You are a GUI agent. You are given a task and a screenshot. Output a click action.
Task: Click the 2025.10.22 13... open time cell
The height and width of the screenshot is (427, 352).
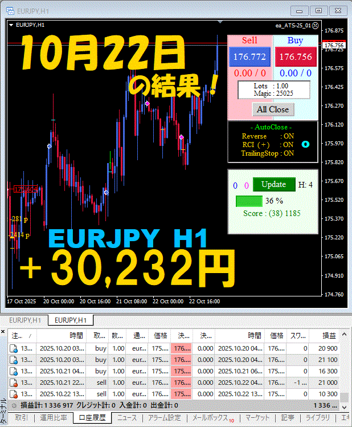click(x=62, y=394)
